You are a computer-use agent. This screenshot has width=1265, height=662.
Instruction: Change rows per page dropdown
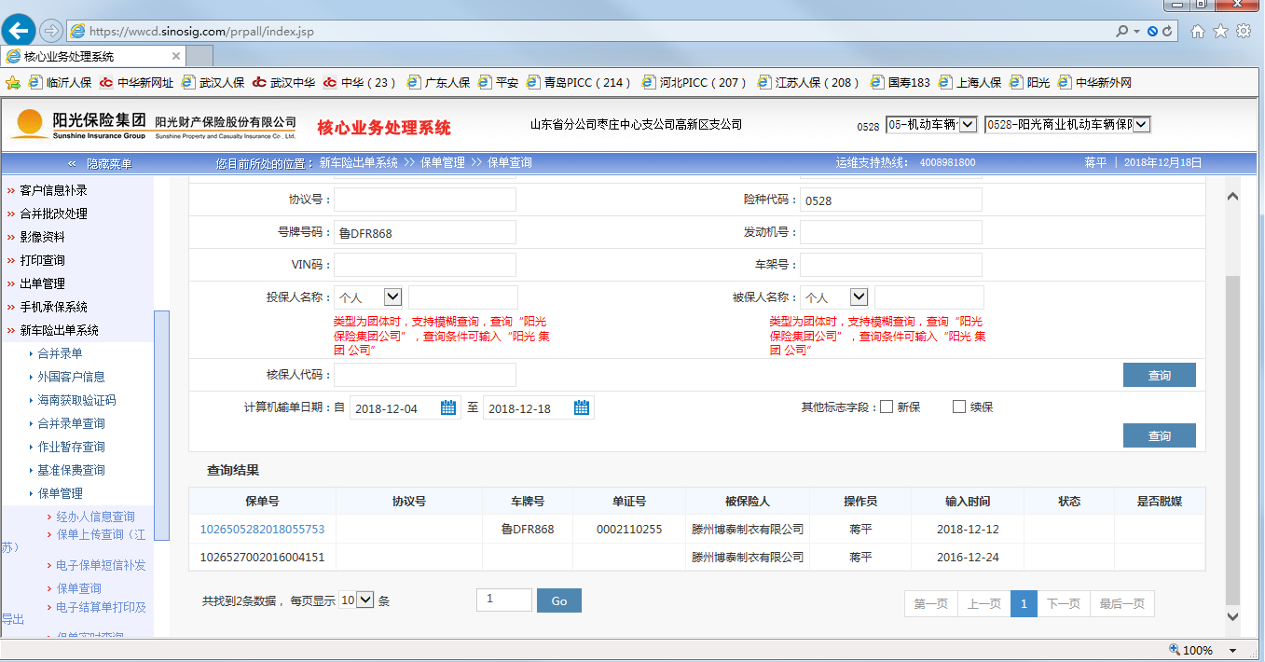click(357, 600)
